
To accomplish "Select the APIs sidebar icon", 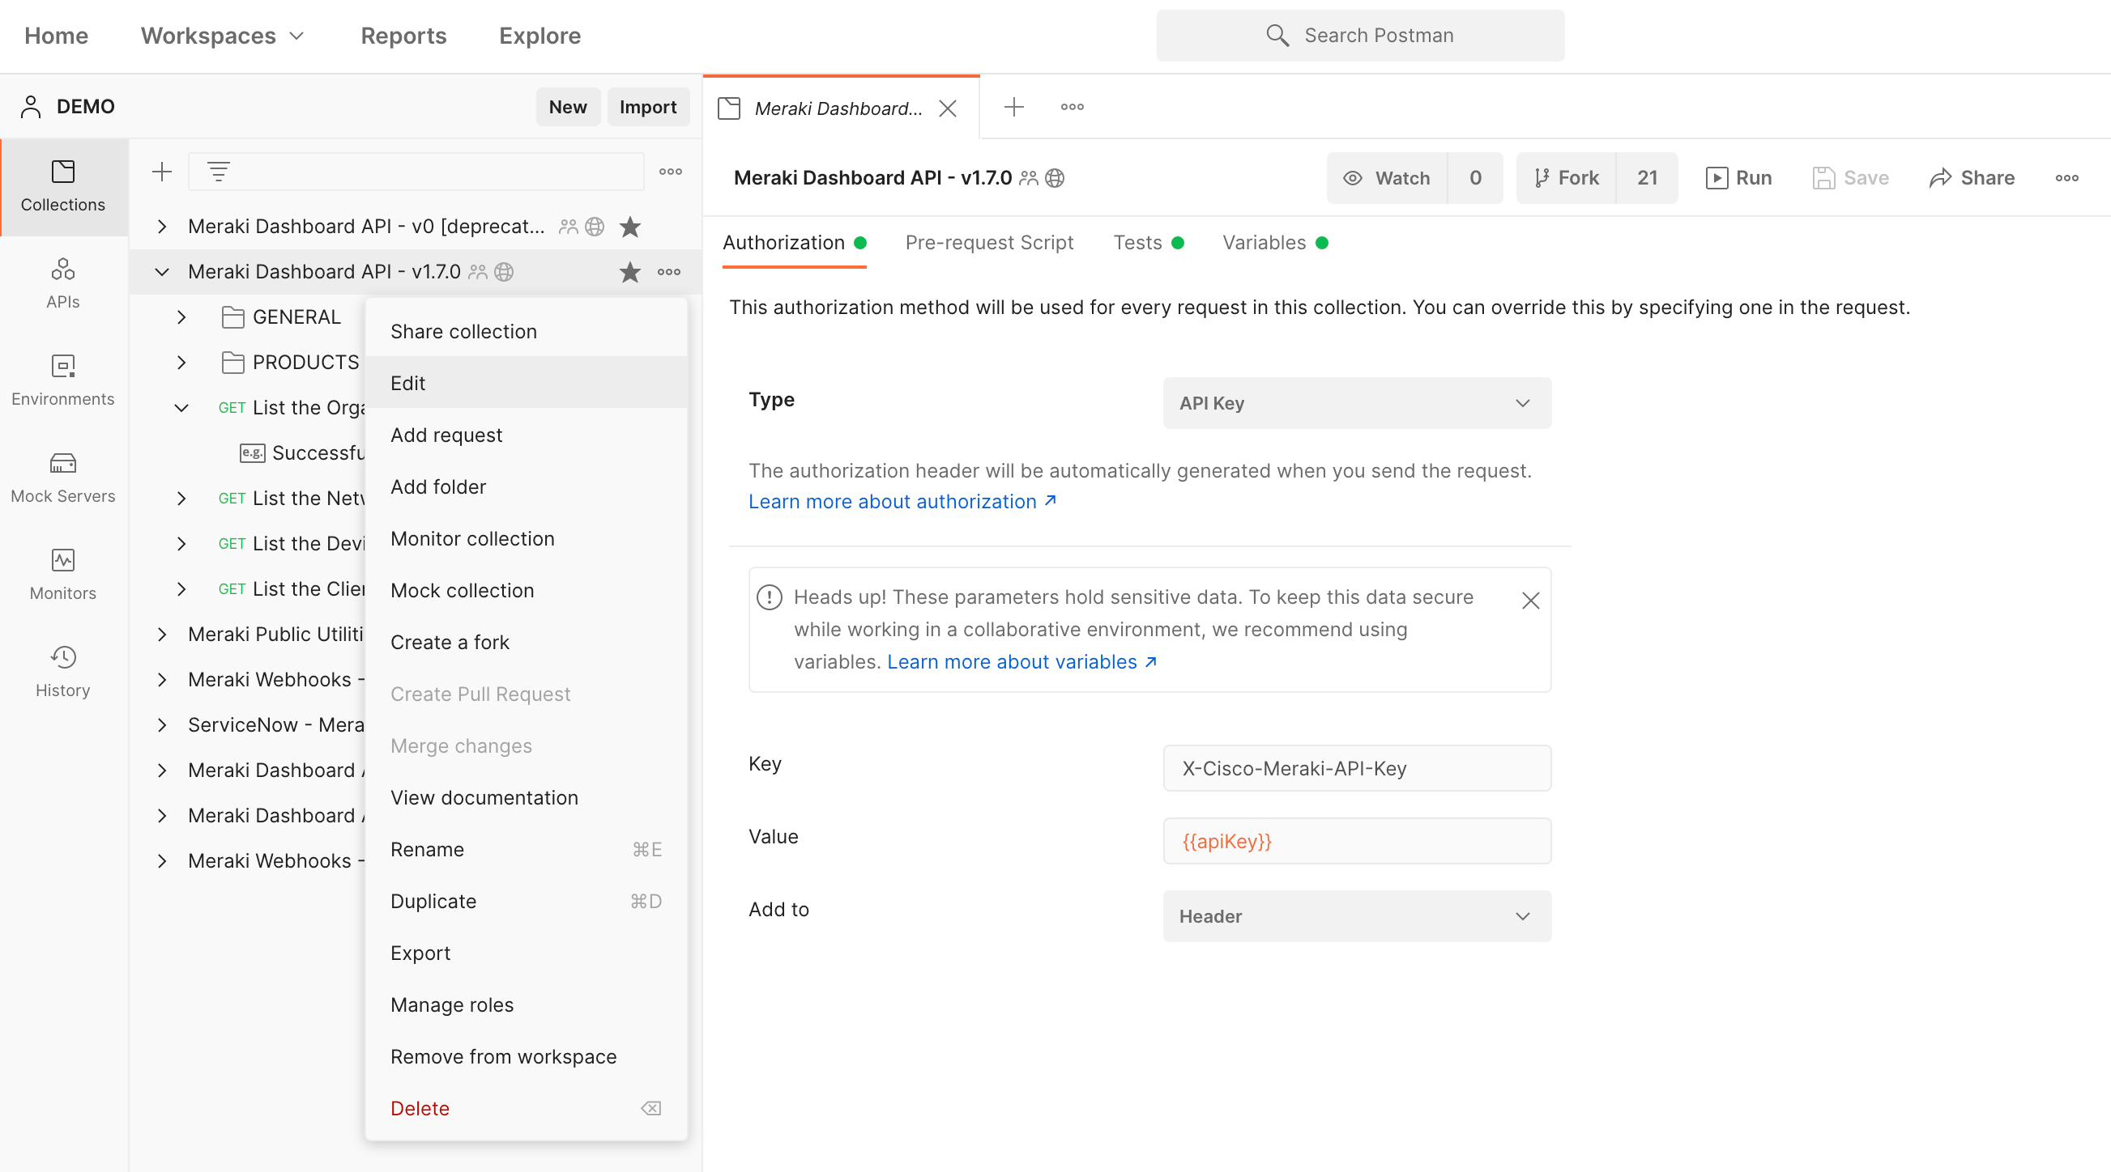I will pos(63,282).
